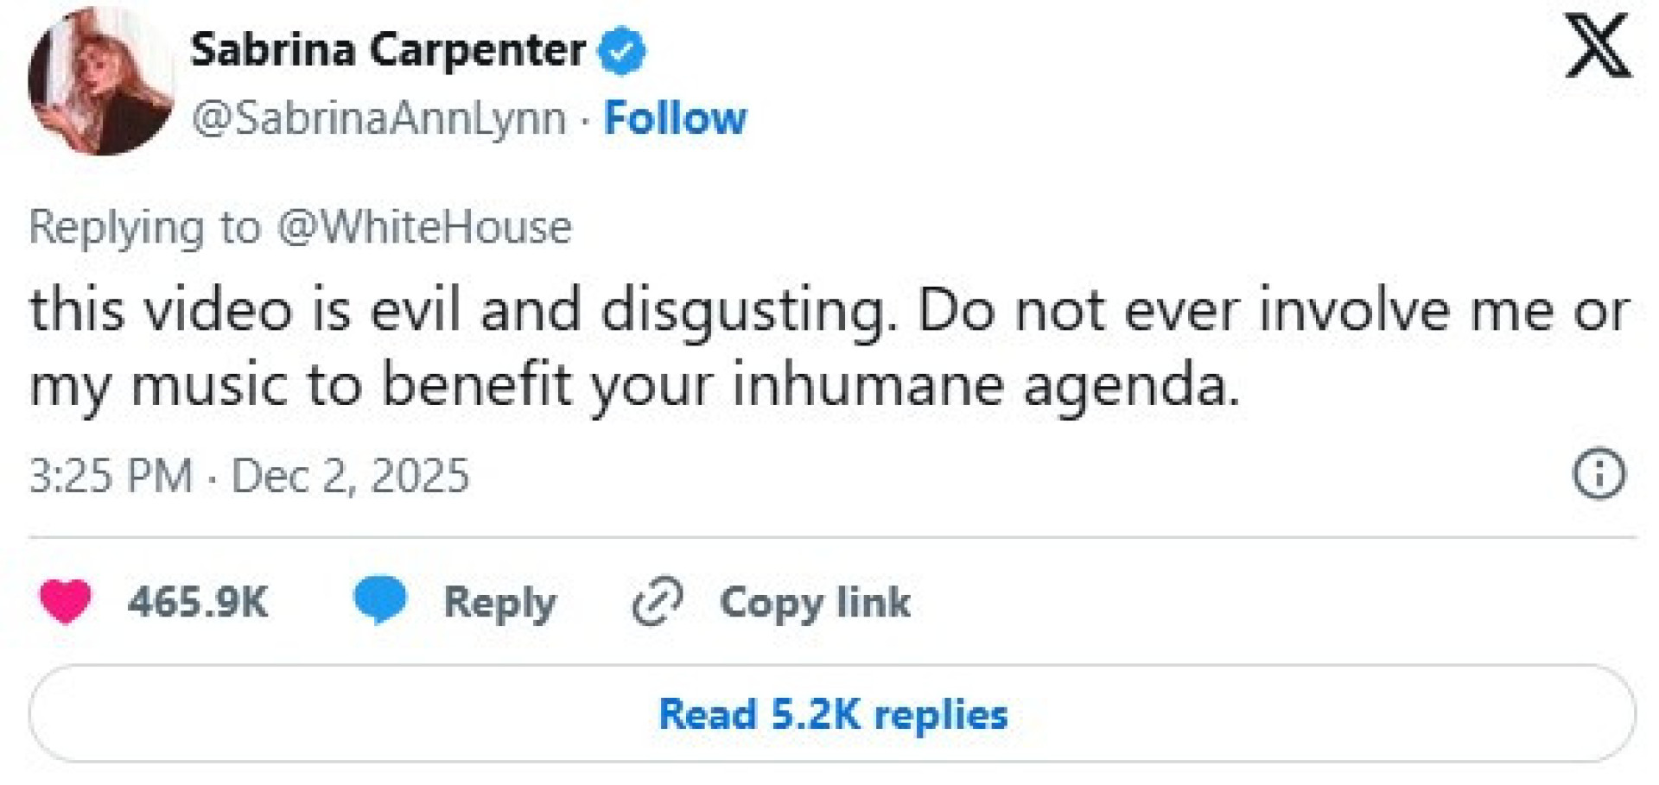Open the @SabrinaAnnLynn handle link
The height and width of the screenshot is (785, 1659).
coord(378,118)
